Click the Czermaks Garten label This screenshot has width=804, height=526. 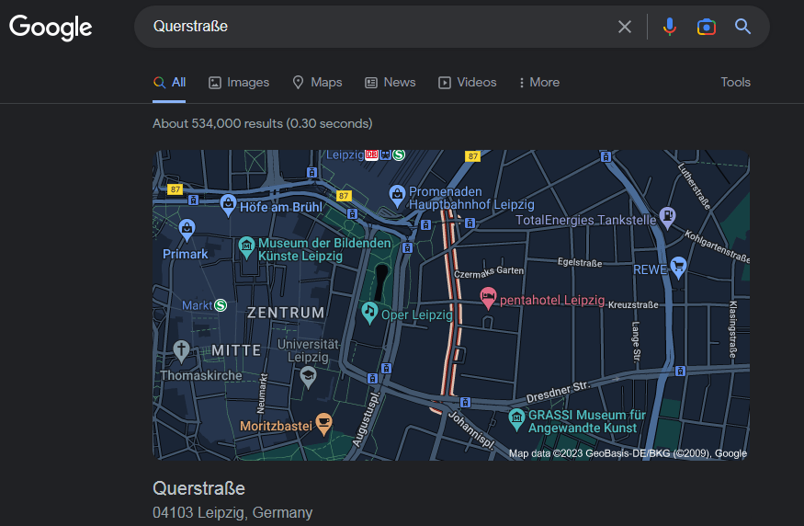tap(489, 272)
